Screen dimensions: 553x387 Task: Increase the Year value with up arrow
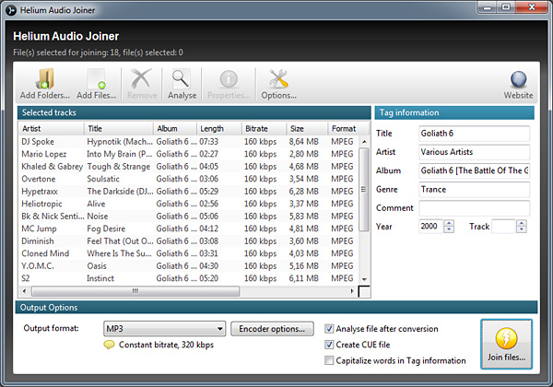(x=449, y=222)
